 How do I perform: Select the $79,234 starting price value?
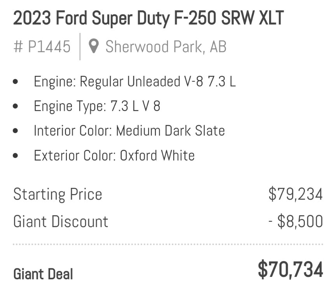(296, 194)
